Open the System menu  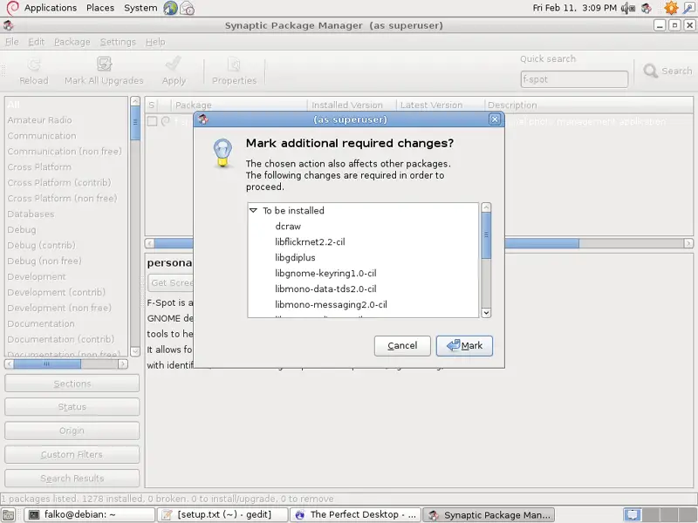pyautogui.click(x=140, y=8)
